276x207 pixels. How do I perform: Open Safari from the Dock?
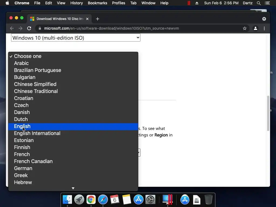103,199
